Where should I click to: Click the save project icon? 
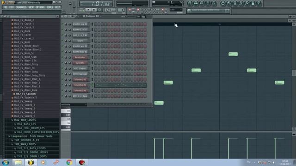tap(229, 3)
